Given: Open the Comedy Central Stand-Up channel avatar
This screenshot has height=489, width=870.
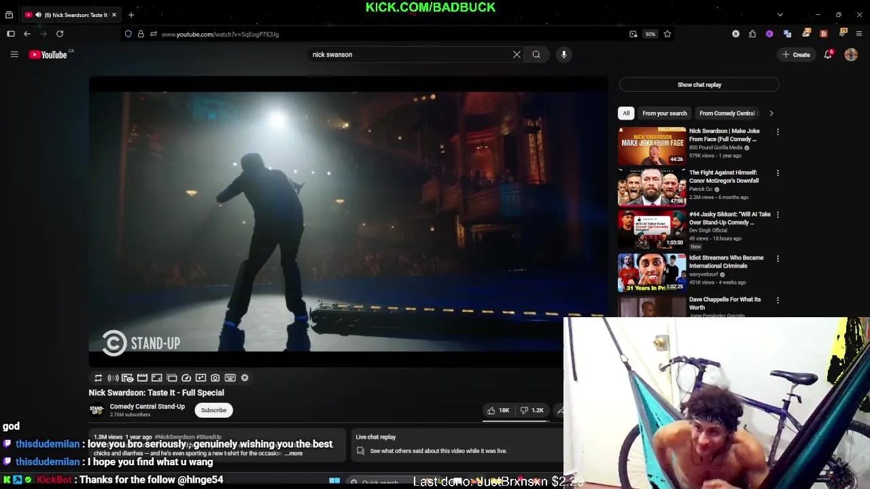Looking at the screenshot, I should coord(97,410).
